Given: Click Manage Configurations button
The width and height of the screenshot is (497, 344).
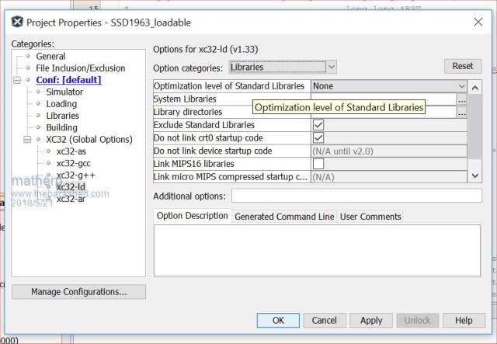Looking at the screenshot, I should tap(78, 292).
